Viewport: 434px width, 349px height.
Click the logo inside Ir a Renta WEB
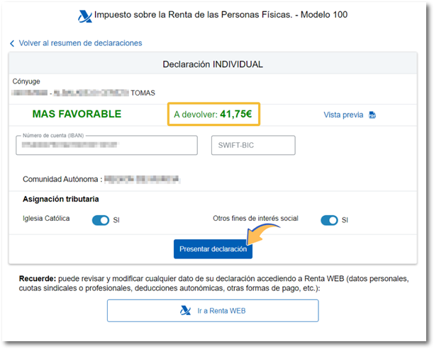click(186, 311)
